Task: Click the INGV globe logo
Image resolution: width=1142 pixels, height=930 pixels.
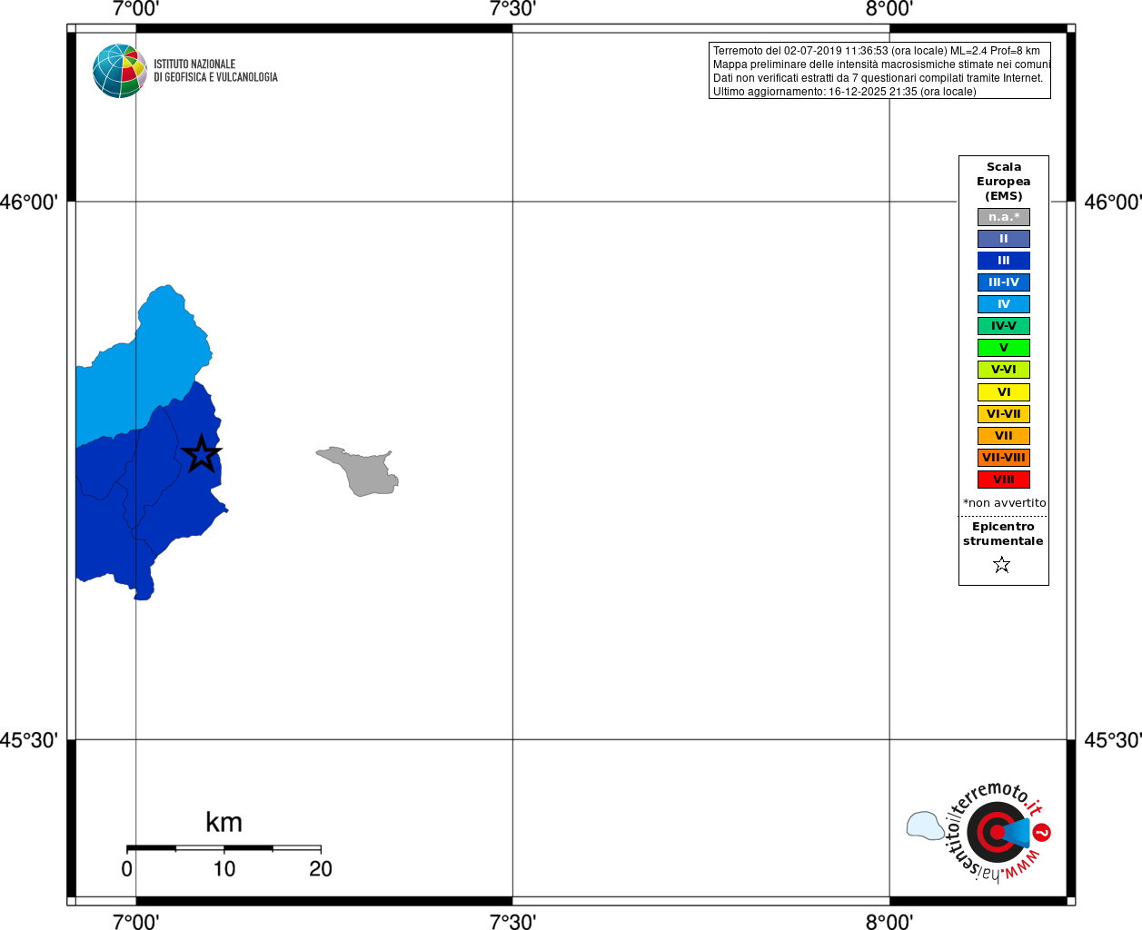Action: click(119, 71)
